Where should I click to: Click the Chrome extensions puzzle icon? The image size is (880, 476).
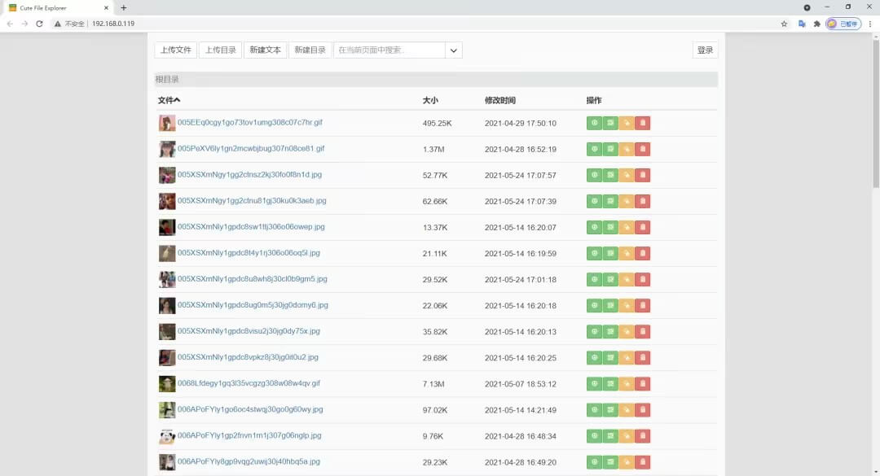[x=816, y=24]
